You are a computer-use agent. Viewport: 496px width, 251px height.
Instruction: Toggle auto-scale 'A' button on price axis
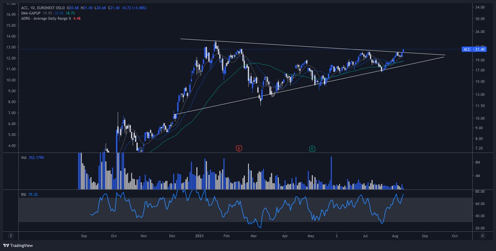[x=482, y=235]
